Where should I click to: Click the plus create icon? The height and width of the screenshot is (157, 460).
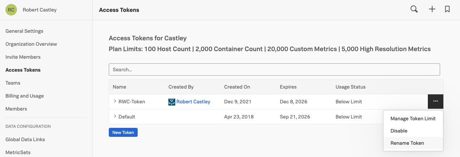pos(432,9)
